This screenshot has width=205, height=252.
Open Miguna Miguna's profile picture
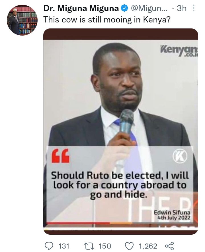pyautogui.click(x=22, y=20)
